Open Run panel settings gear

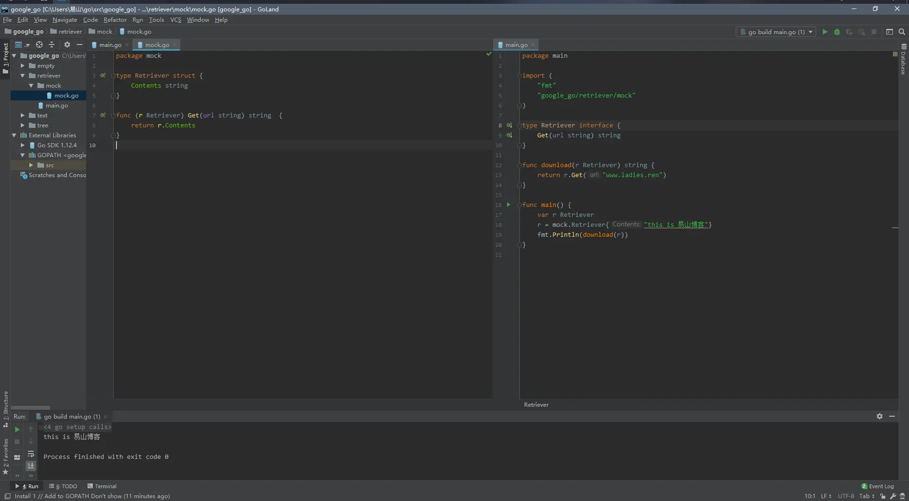point(879,416)
